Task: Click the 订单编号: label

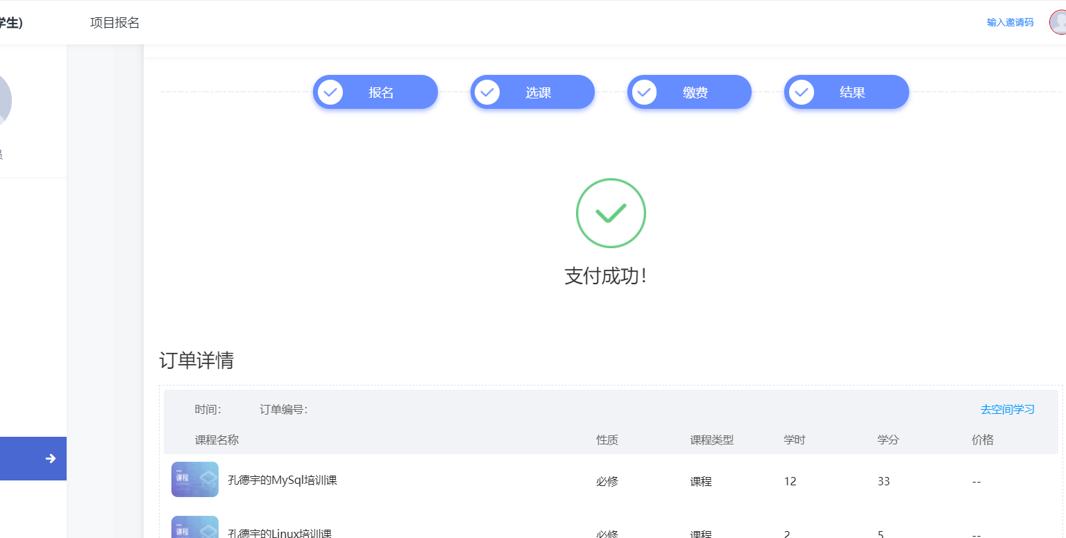Action: 283,410
